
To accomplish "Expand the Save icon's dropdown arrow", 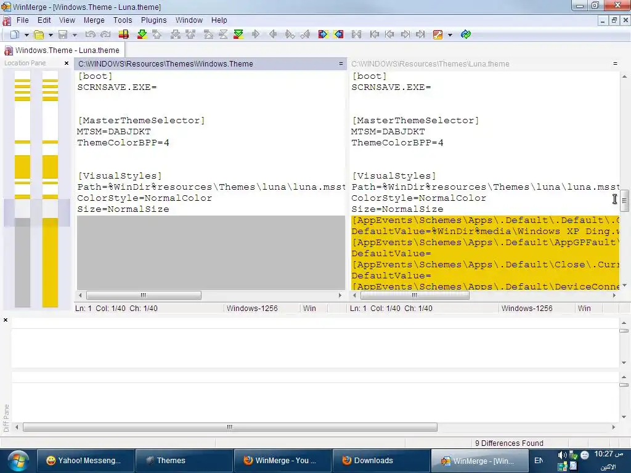I will tap(75, 35).
